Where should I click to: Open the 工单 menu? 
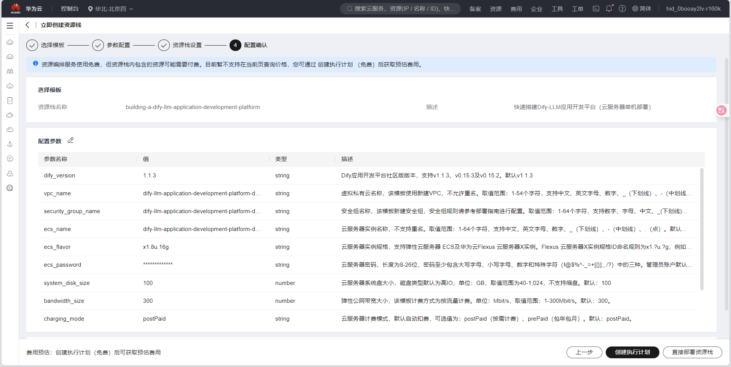pos(578,9)
